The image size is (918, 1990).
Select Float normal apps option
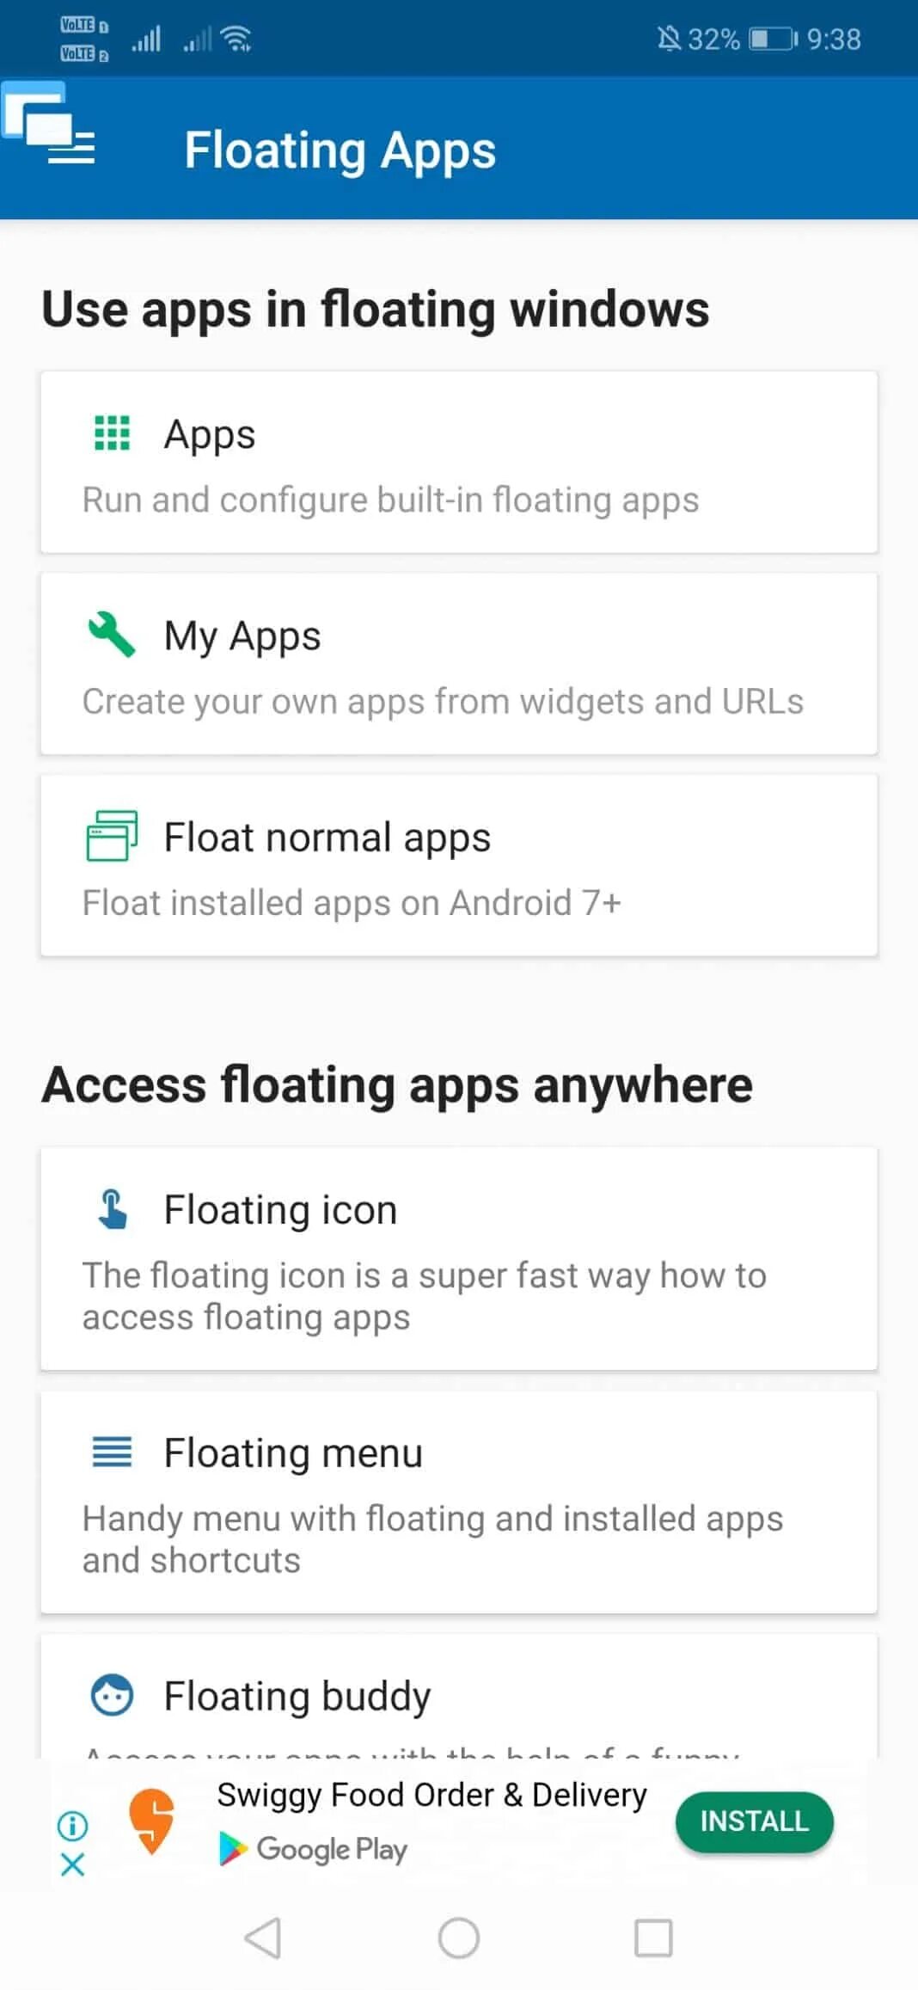[x=459, y=865]
